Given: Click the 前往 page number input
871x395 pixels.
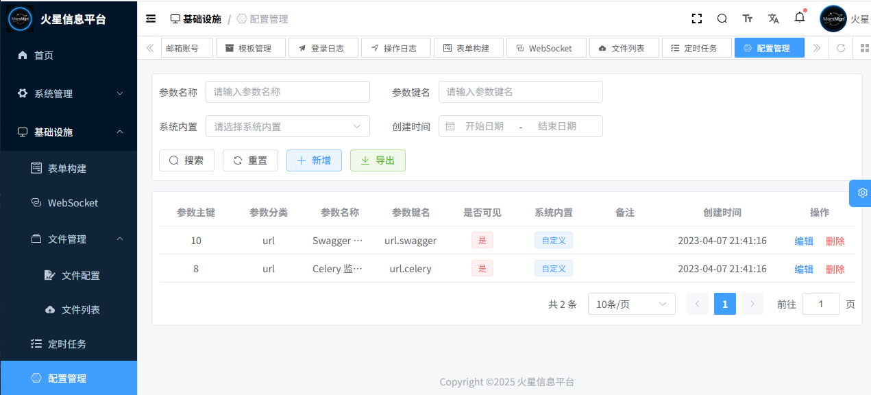Looking at the screenshot, I should [821, 304].
